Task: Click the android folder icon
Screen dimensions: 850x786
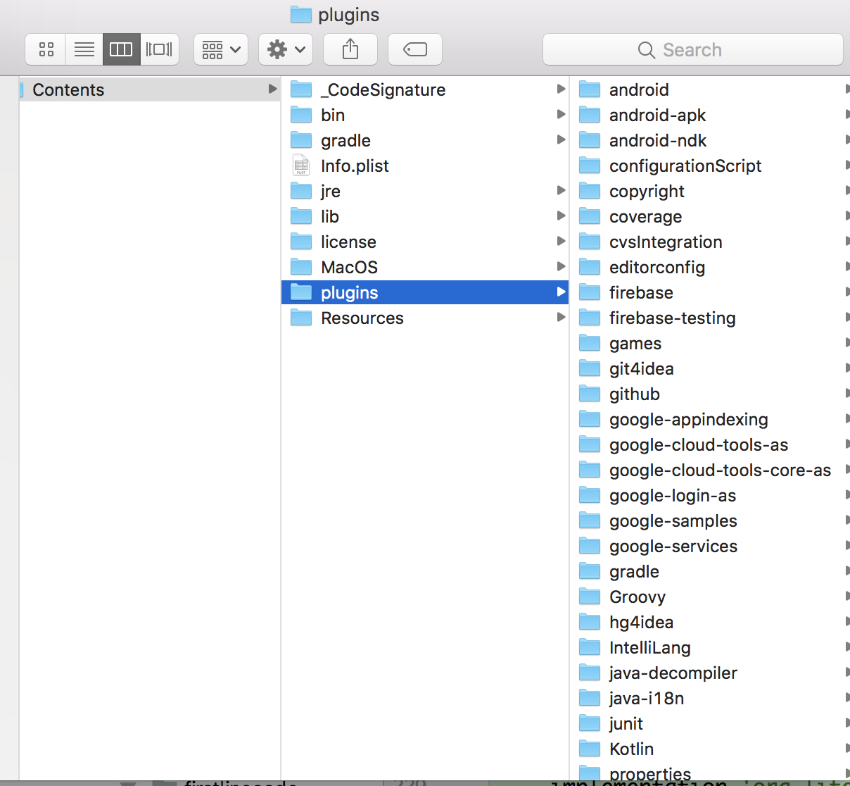Action: pyautogui.click(x=590, y=89)
